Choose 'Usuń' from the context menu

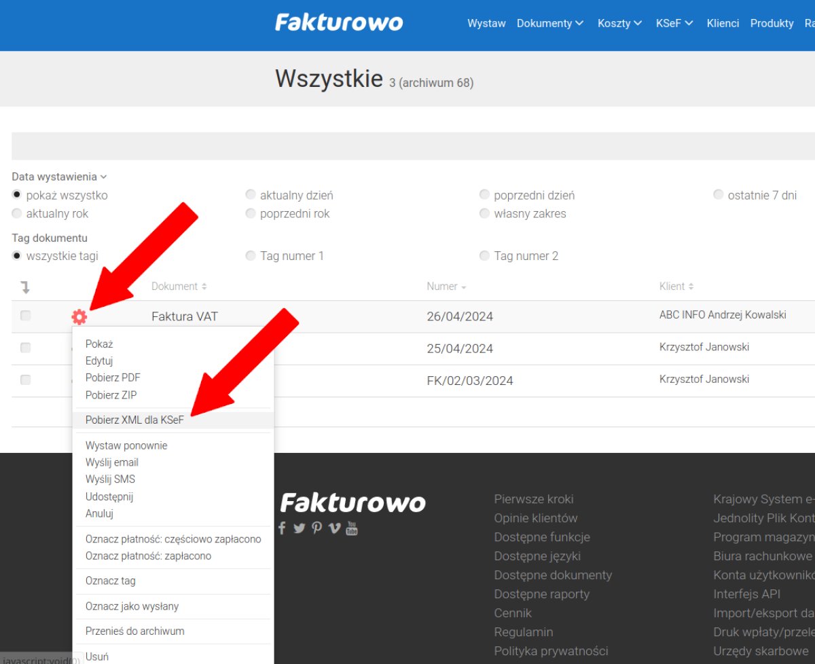(x=96, y=657)
